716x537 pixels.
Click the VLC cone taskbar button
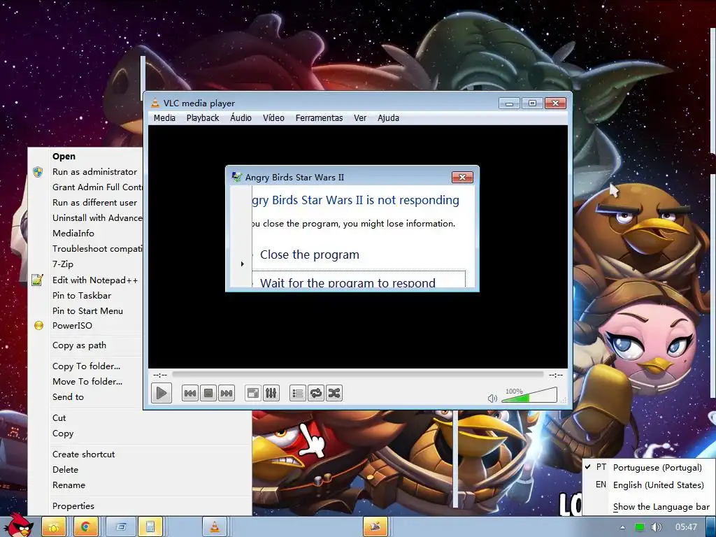[215, 527]
